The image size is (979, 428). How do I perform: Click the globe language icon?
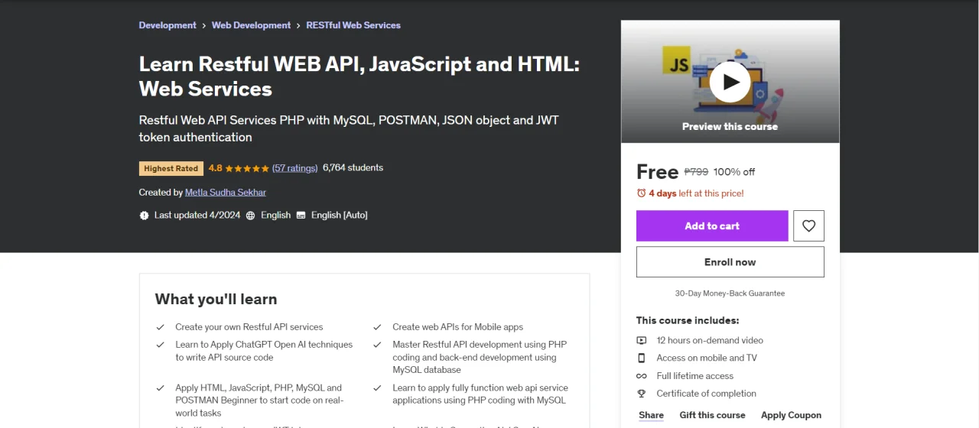click(x=250, y=216)
